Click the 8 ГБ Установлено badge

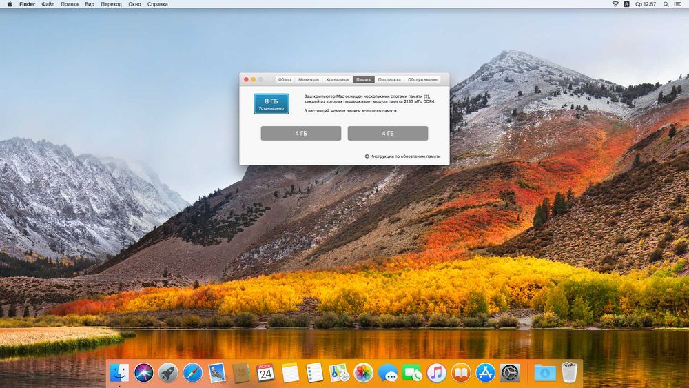point(271,103)
